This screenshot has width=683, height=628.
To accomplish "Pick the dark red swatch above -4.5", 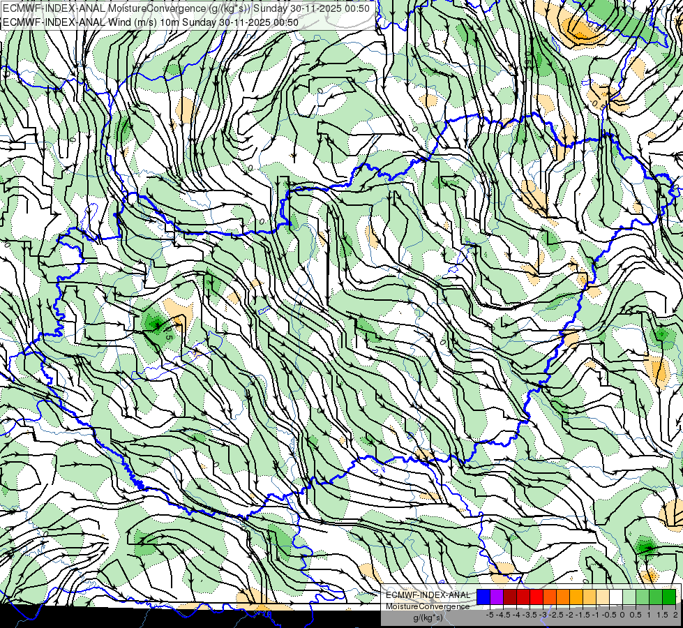I will click(x=510, y=597).
